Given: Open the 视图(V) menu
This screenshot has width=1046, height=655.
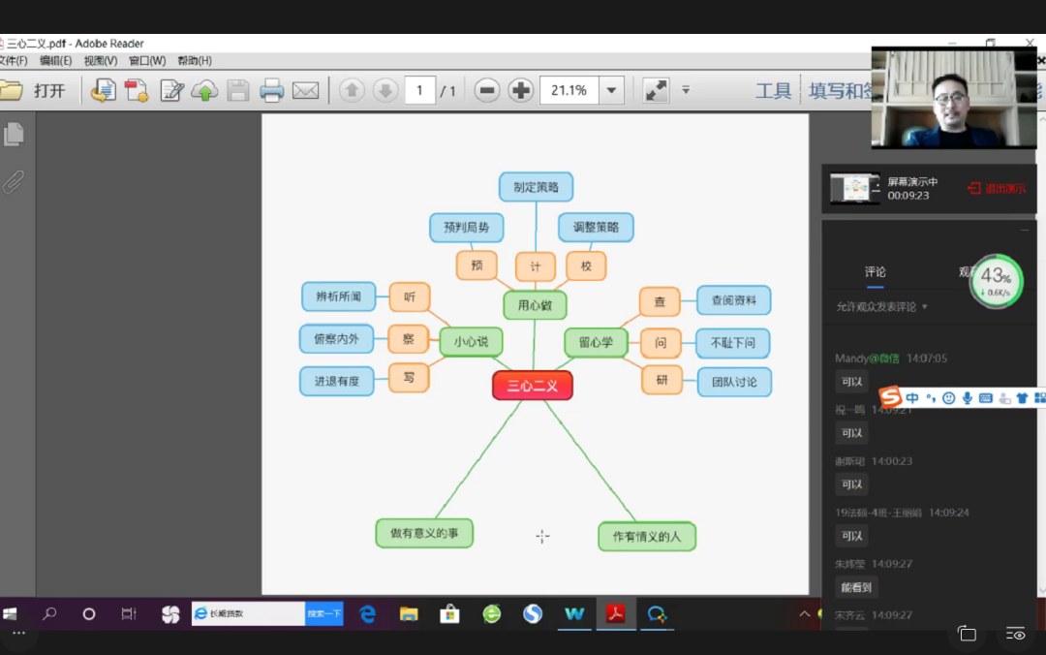Looking at the screenshot, I should click(100, 61).
